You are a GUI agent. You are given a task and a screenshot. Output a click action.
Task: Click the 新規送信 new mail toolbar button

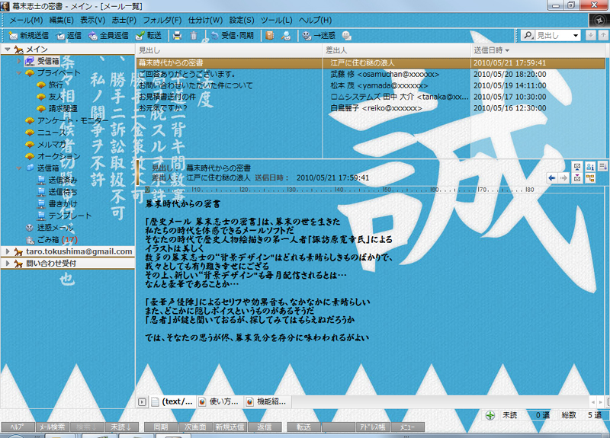click(29, 36)
